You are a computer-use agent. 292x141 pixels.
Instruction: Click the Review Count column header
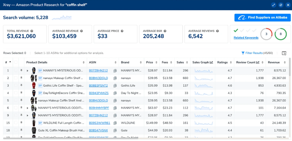pyautogui.click(x=246, y=63)
